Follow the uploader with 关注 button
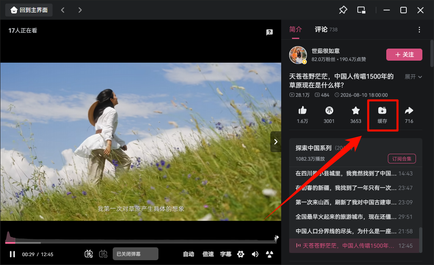 pyautogui.click(x=404, y=55)
